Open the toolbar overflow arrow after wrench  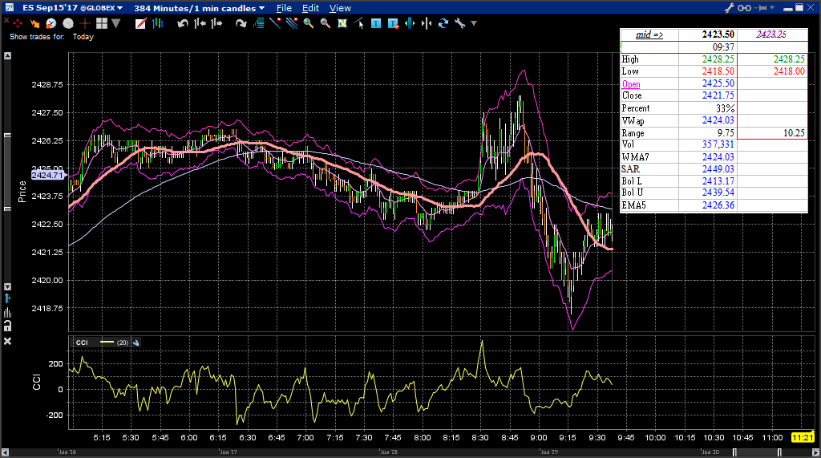pos(474,23)
